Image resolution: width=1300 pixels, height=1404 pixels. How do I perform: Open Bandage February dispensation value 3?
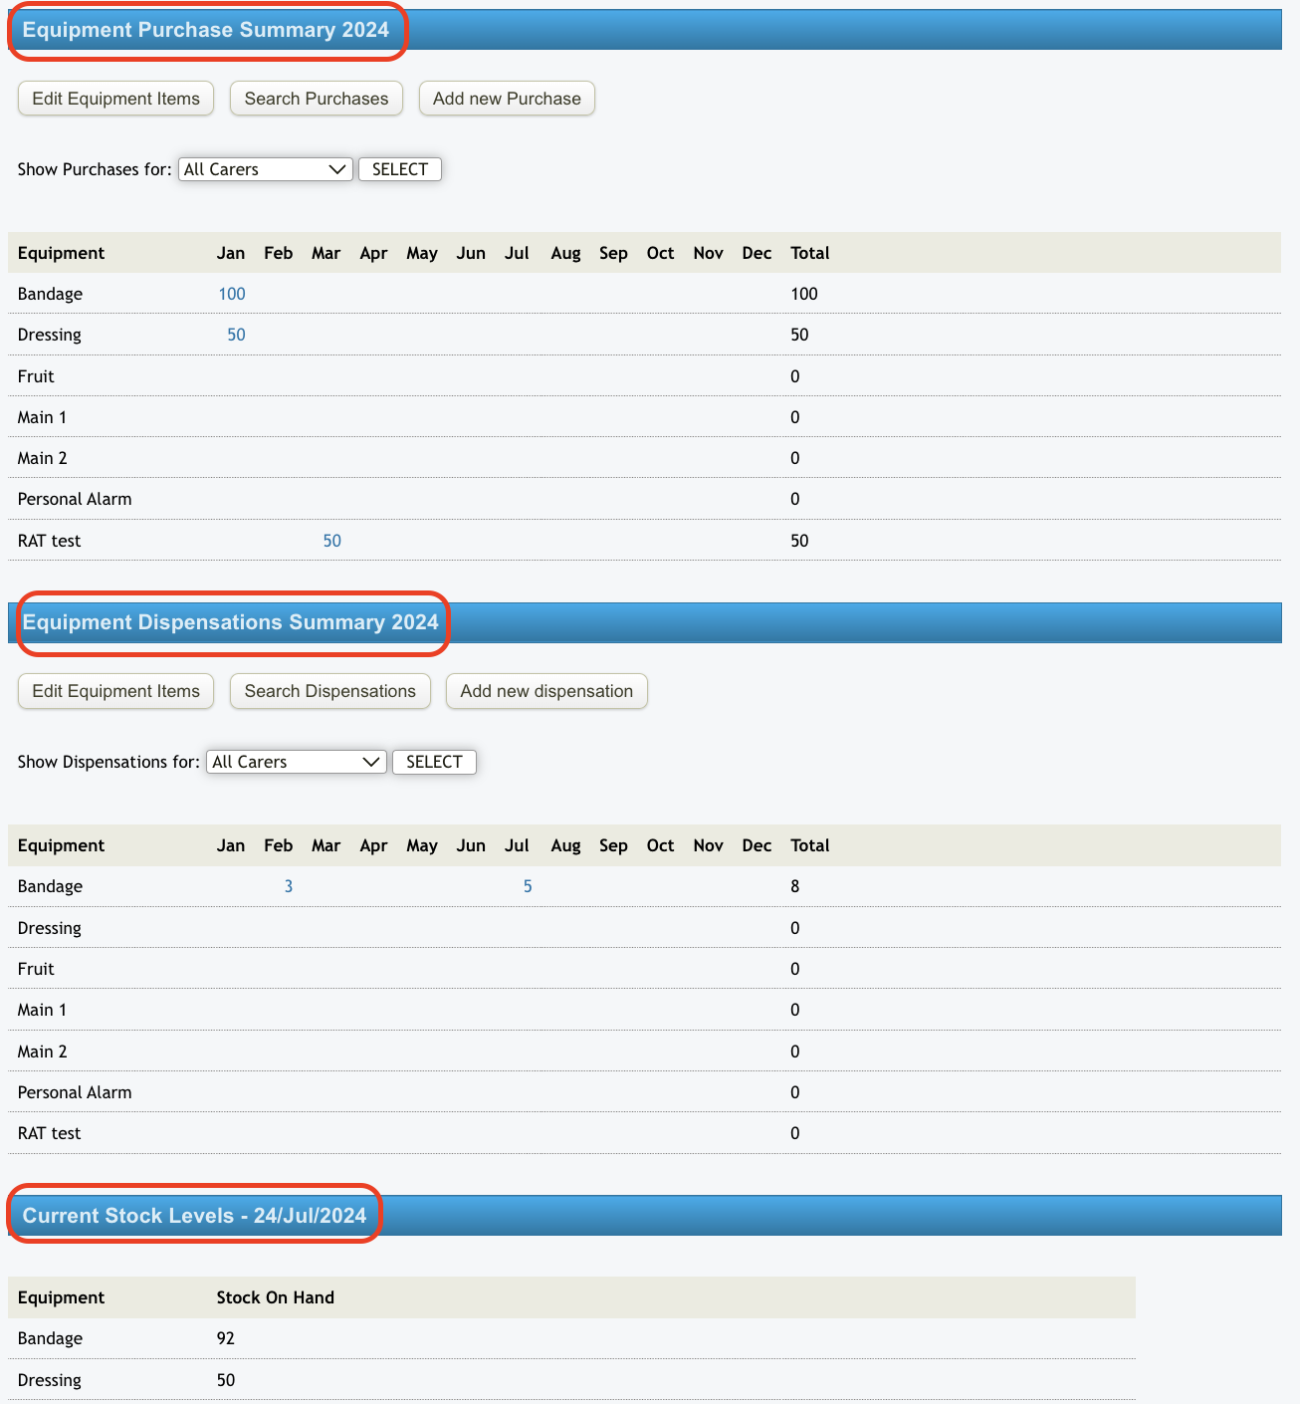click(x=289, y=886)
